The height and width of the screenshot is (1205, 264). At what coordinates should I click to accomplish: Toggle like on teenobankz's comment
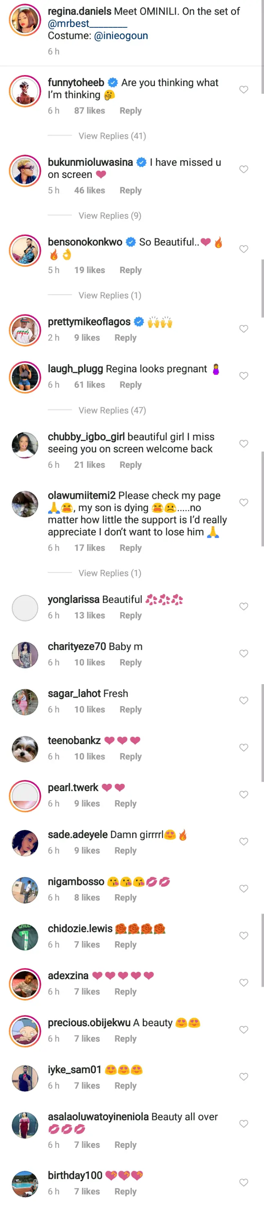pos(244,747)
